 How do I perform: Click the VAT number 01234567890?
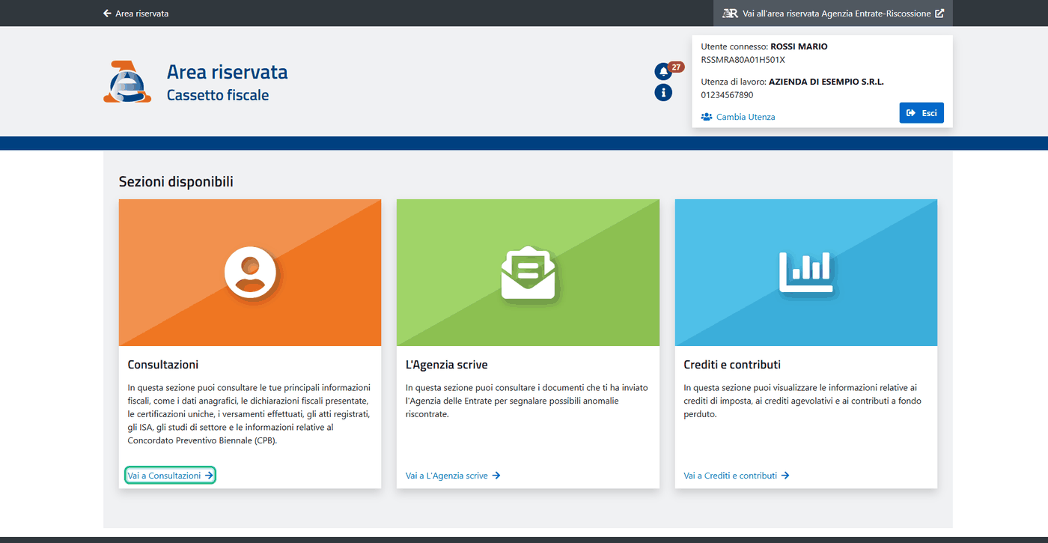tap(728, 95)
